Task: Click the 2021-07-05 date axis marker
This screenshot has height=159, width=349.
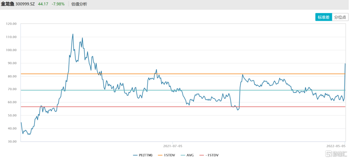Action: 173,146
